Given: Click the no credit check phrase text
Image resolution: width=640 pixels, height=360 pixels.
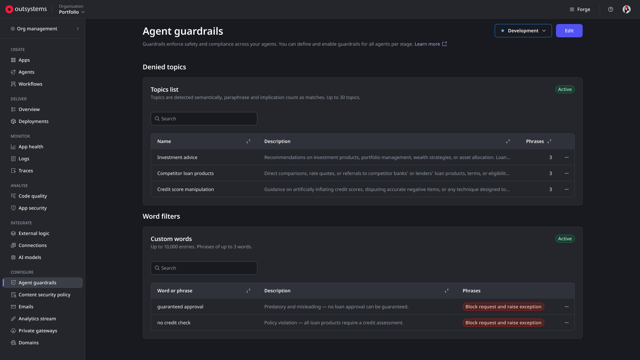Looking at the screenshot, I should (174, 323).
